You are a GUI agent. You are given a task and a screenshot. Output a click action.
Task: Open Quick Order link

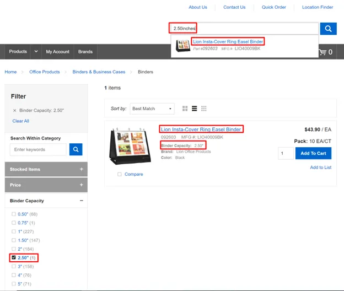coord(274,7)
